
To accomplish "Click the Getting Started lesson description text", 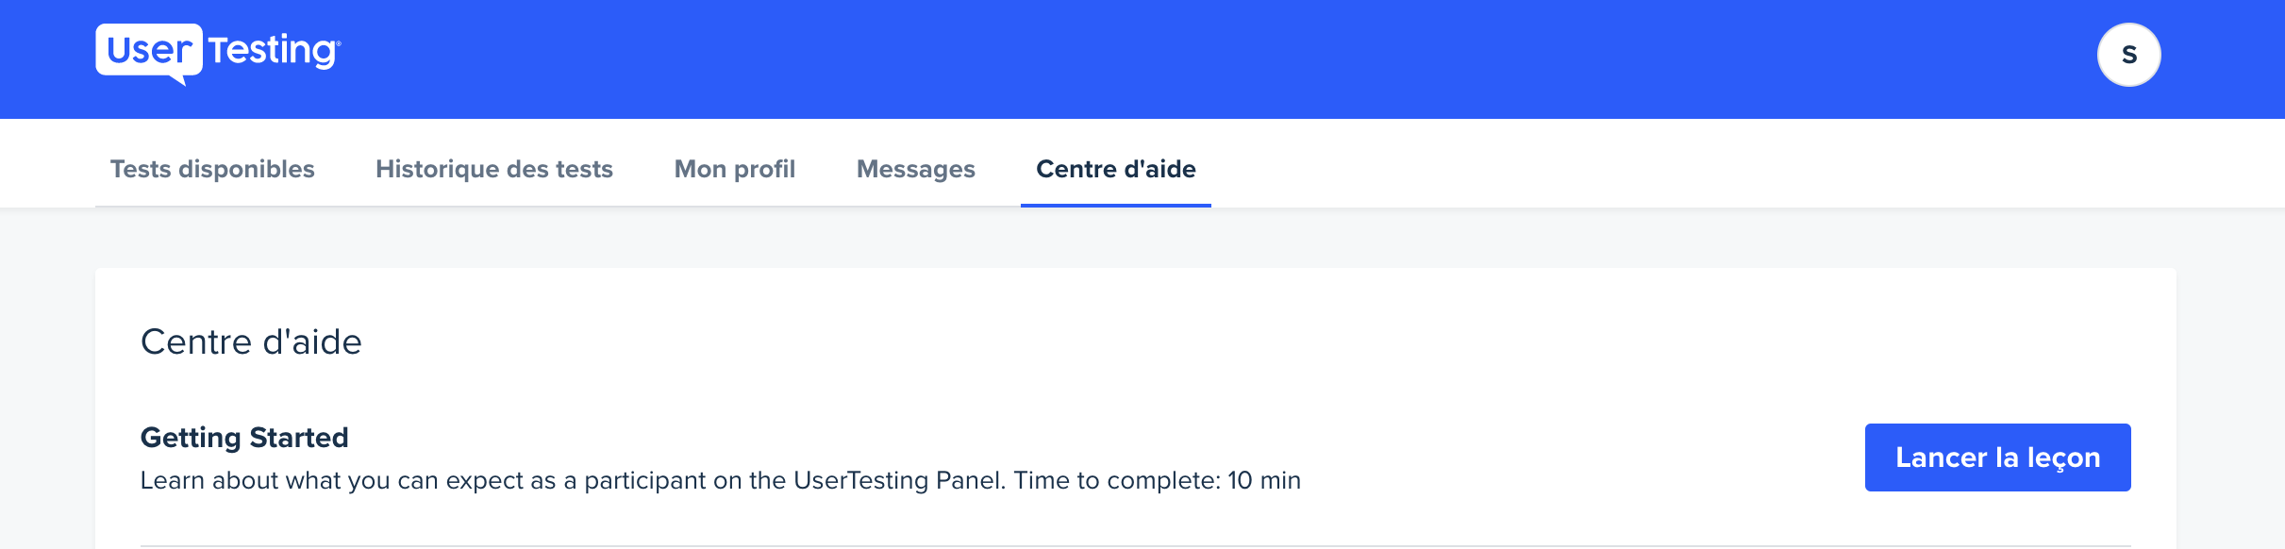I will click(721, 481).
